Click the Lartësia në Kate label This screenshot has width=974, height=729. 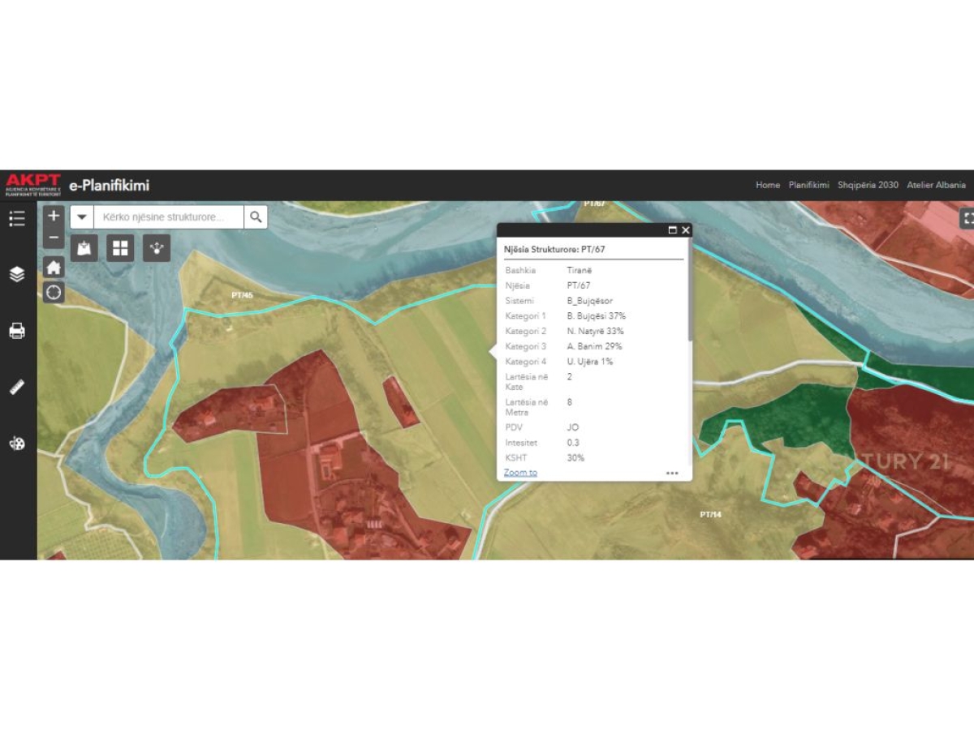click(x=526, y=382)
